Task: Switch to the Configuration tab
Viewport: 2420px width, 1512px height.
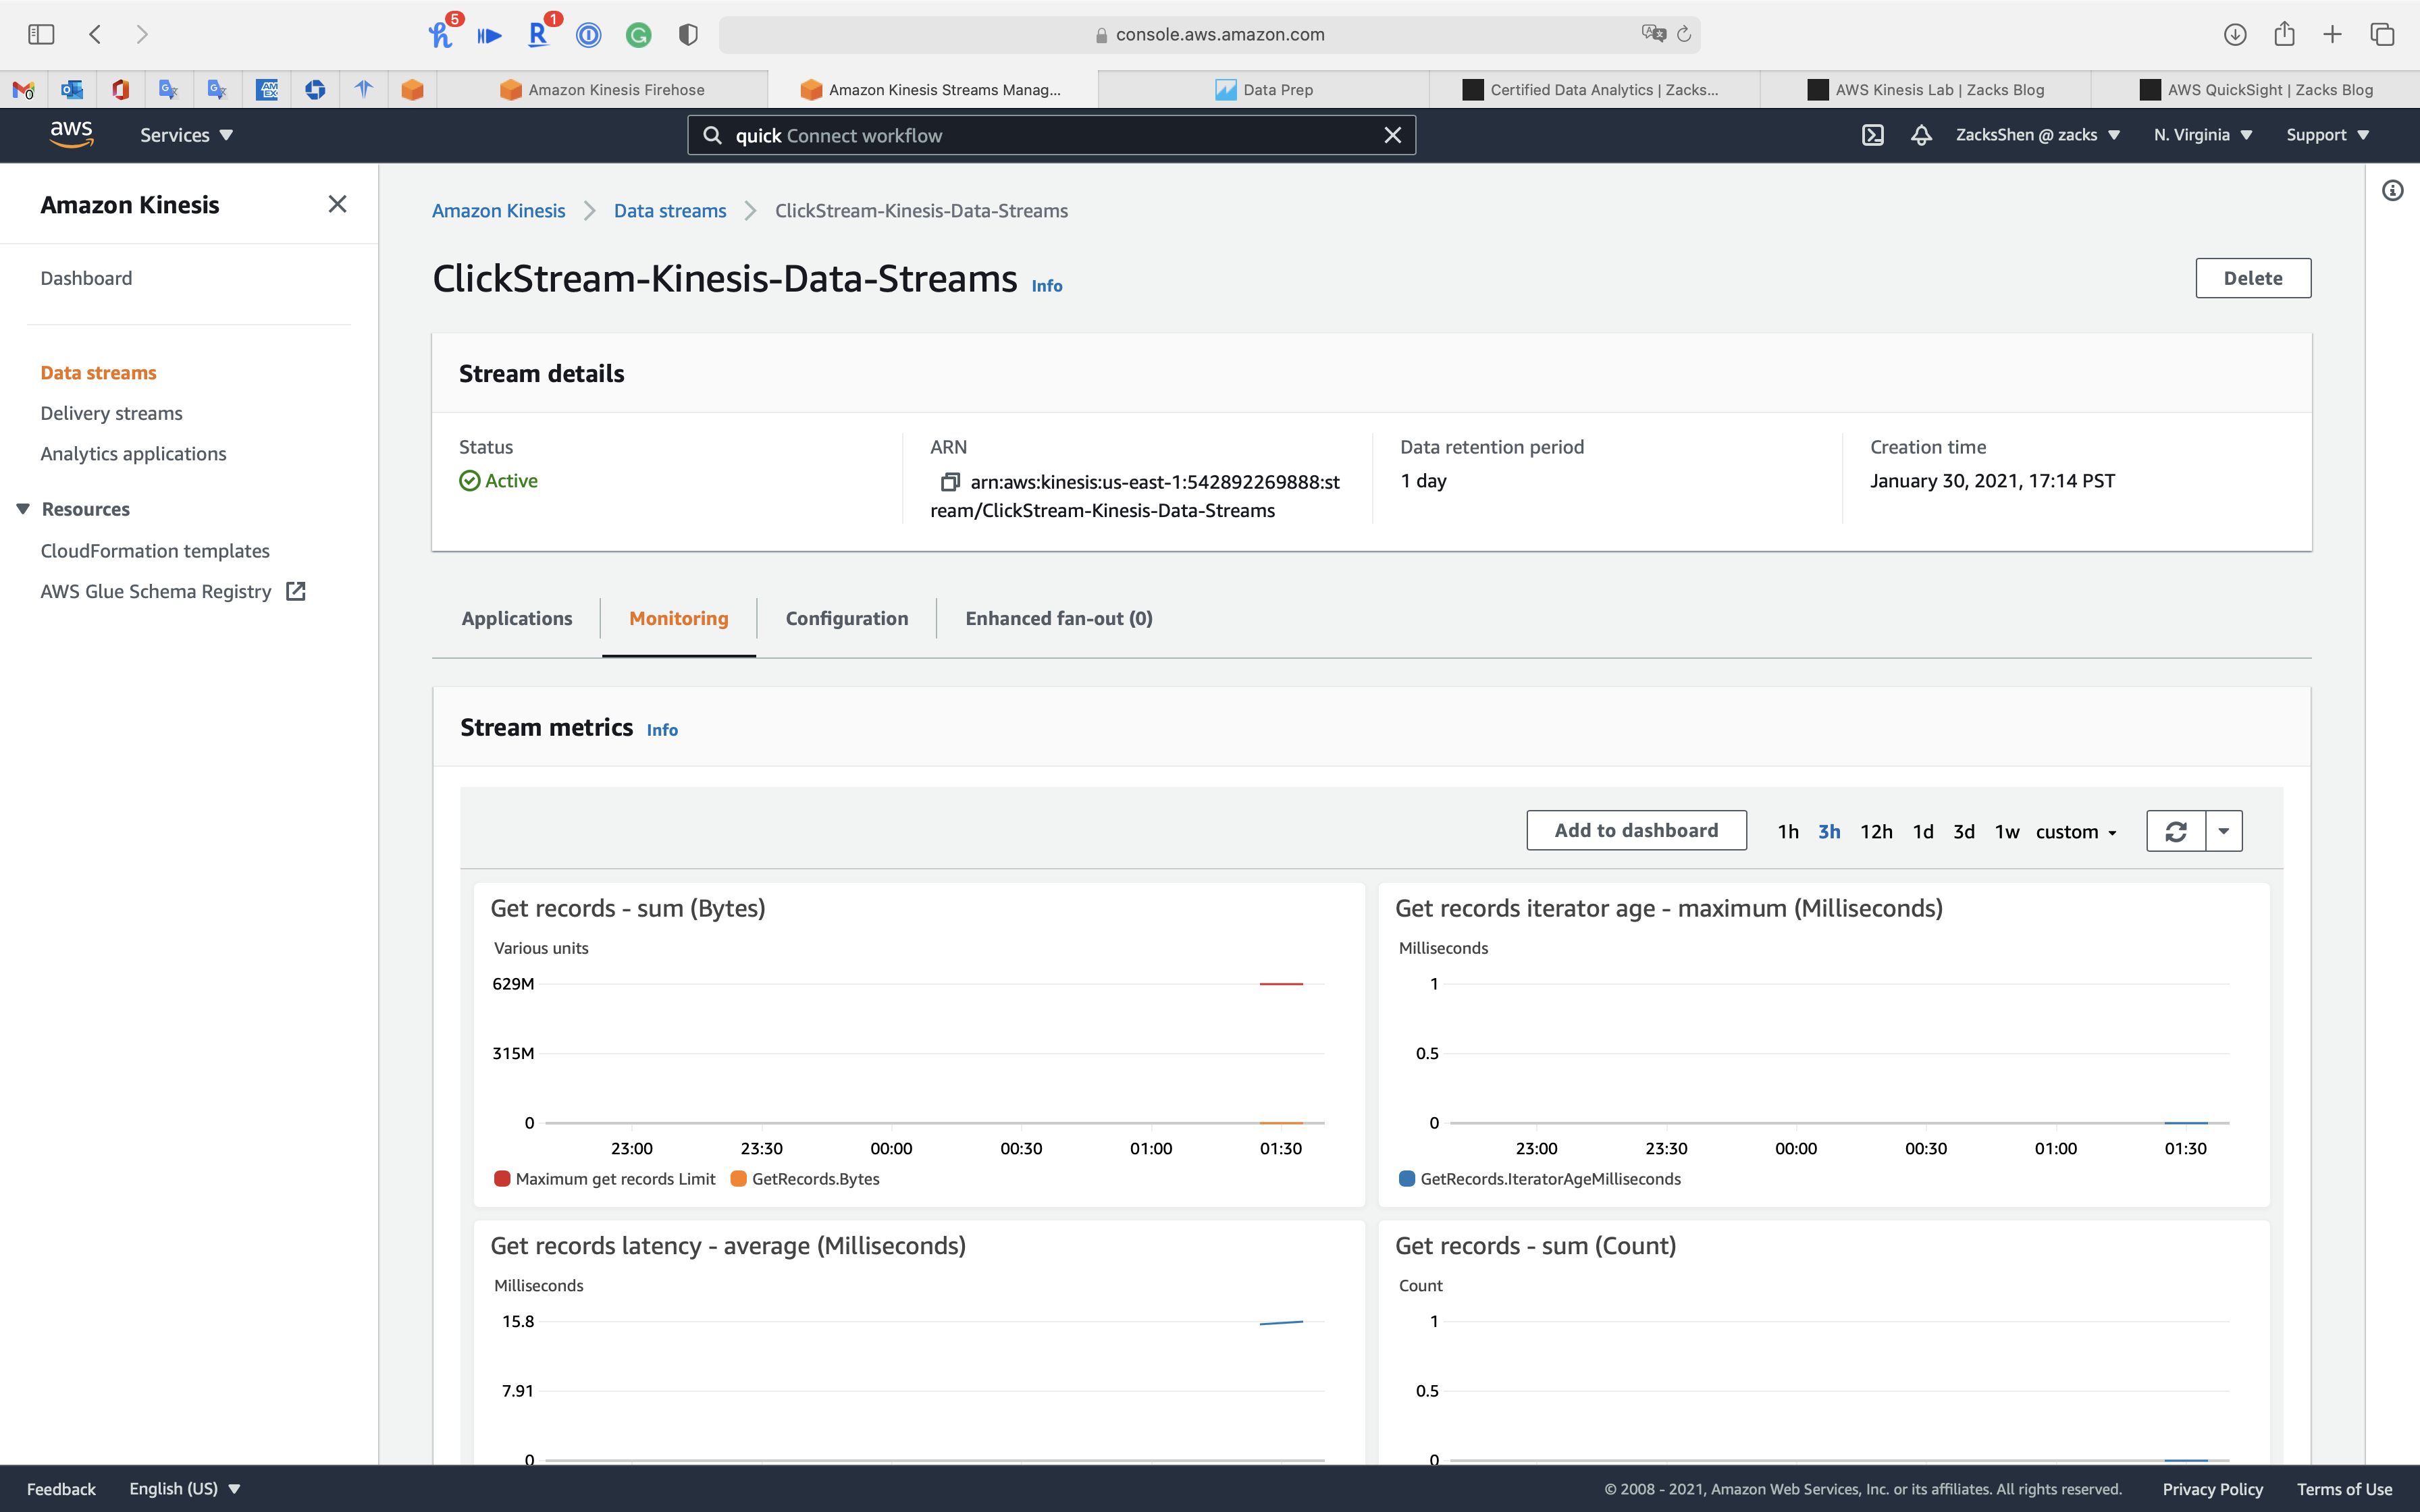Action: click(846, 618)
